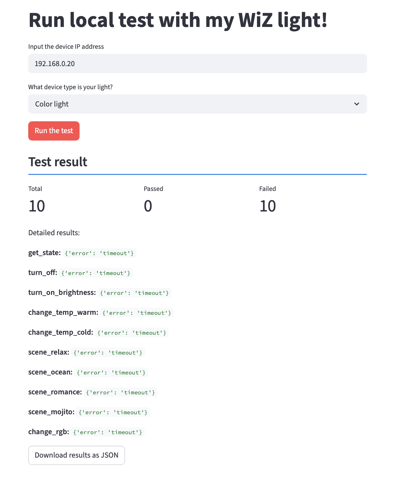
Task: Click the scene_ocean timeout error
Action: (111, 372)
